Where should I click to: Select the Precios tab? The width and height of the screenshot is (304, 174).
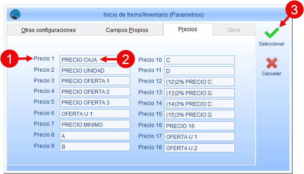coord(188,29)
